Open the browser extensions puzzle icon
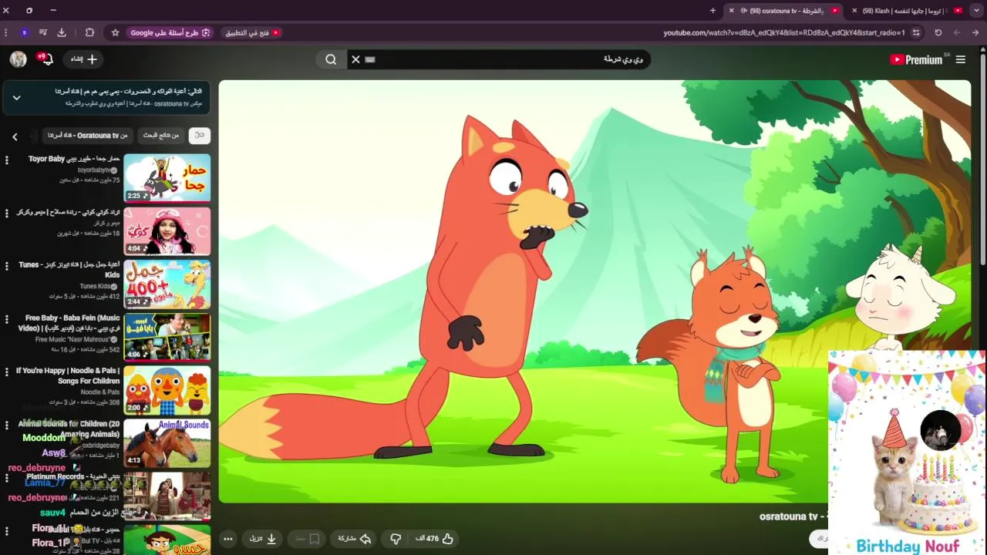This screenshot has width=987, height=555. (89, 32)
